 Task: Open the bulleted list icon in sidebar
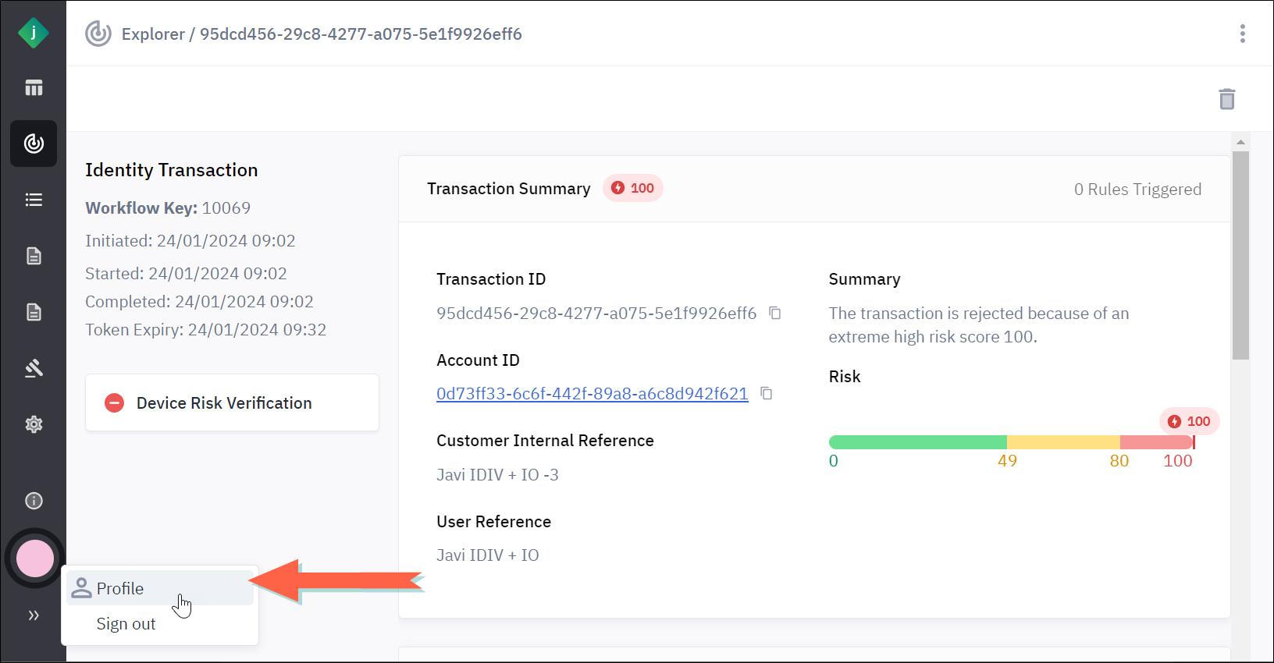(x=34, y=200)
